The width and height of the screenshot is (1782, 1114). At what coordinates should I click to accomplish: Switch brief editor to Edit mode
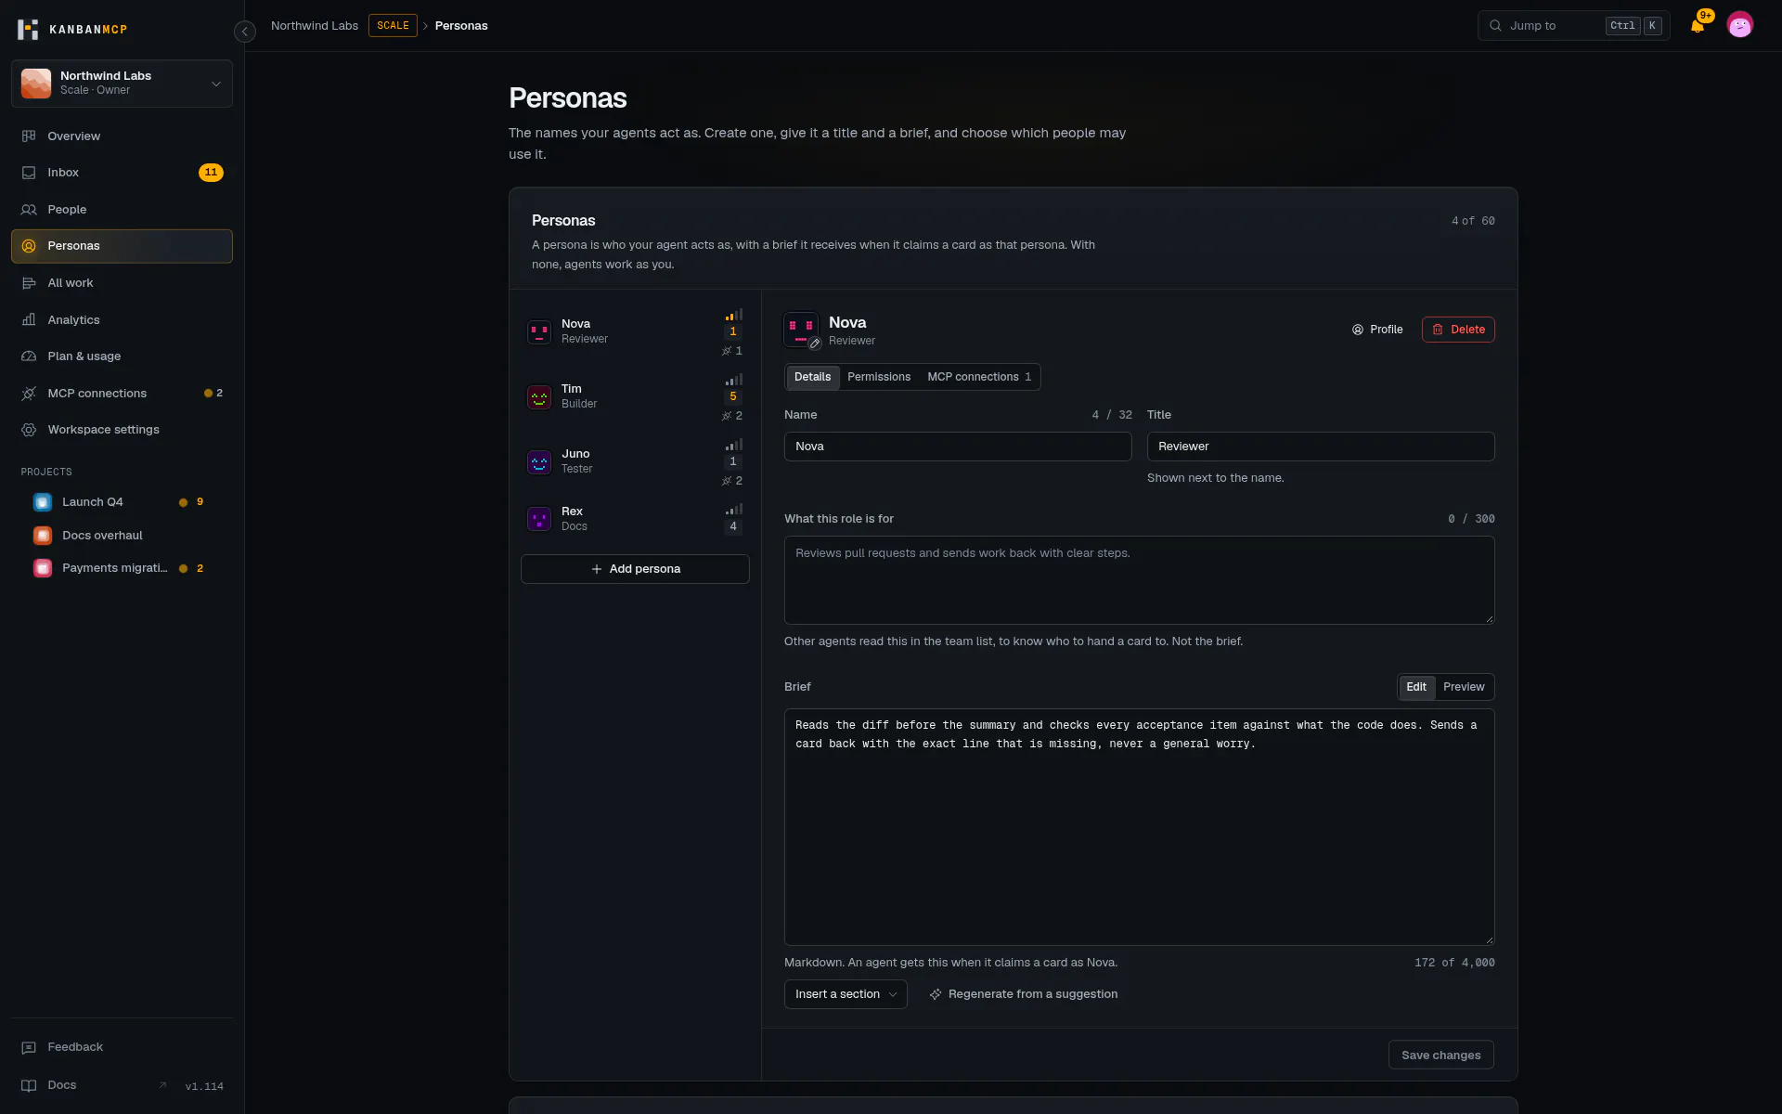[x=1416, y=687]
